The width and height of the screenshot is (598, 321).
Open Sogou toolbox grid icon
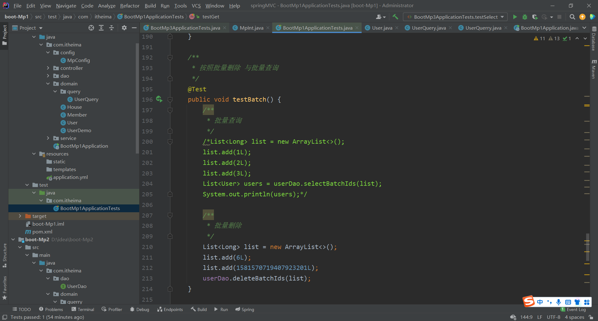coord(587,302)
